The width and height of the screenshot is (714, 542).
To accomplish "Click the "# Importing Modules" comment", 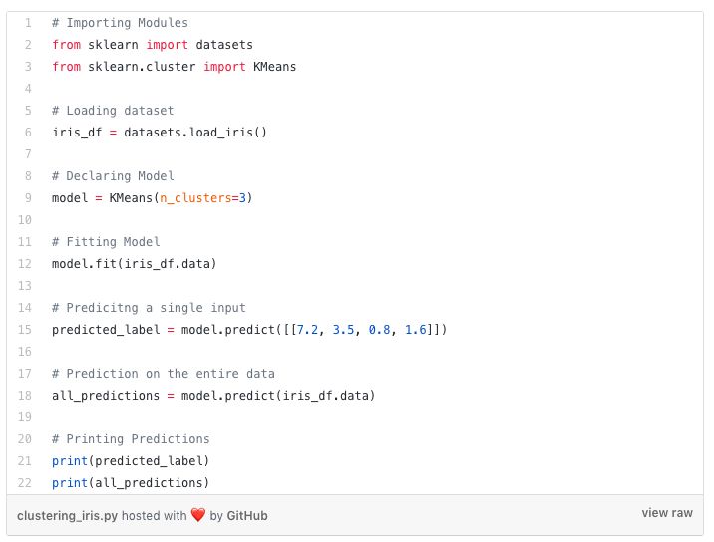I will [x=120, y=23].
